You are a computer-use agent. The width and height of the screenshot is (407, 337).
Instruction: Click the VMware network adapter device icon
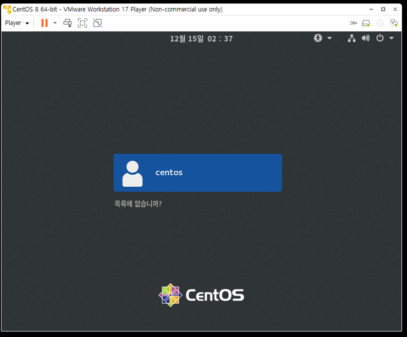tap(394, 23)
